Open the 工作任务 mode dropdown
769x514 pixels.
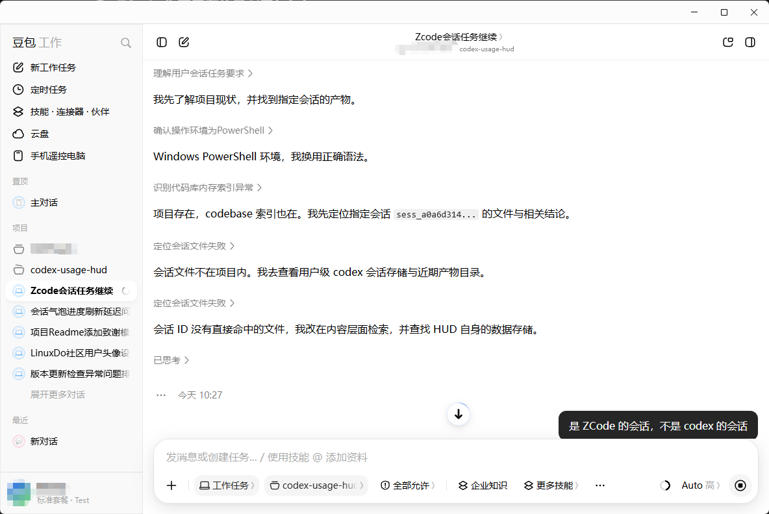pos(227,485)
